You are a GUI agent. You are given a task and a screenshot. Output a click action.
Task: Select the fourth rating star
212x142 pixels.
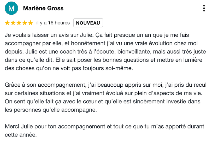tap(25, 23)
